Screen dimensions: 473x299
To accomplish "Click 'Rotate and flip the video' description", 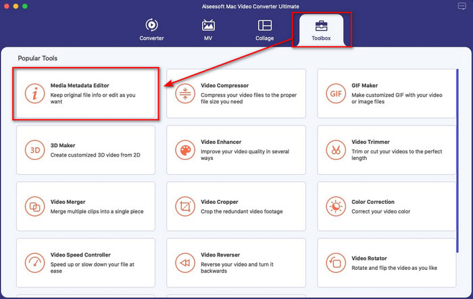I will (394, 268).
